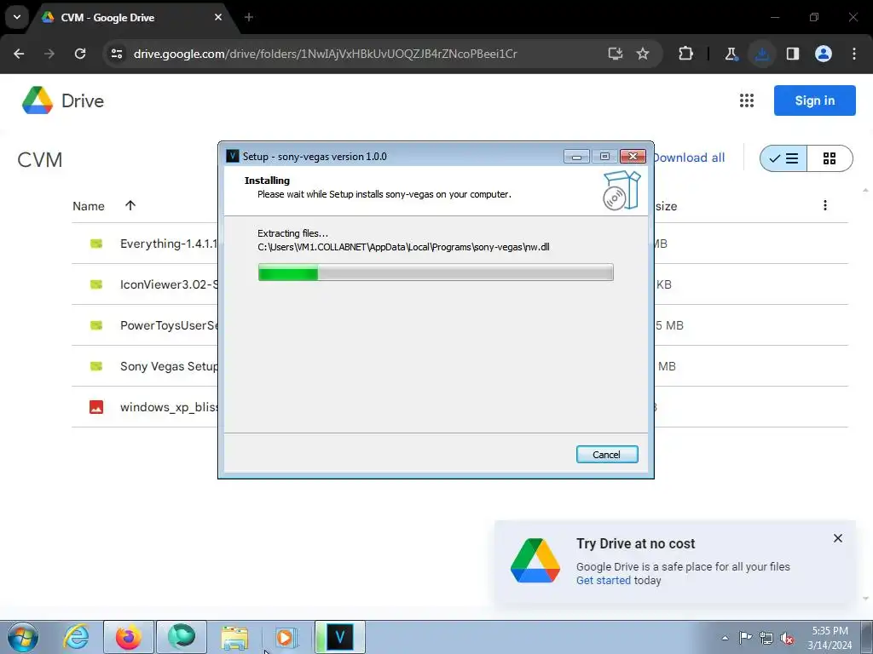873x654 pixels.
Task: Click the CVM folder title
Action: [x=39, y=159]
